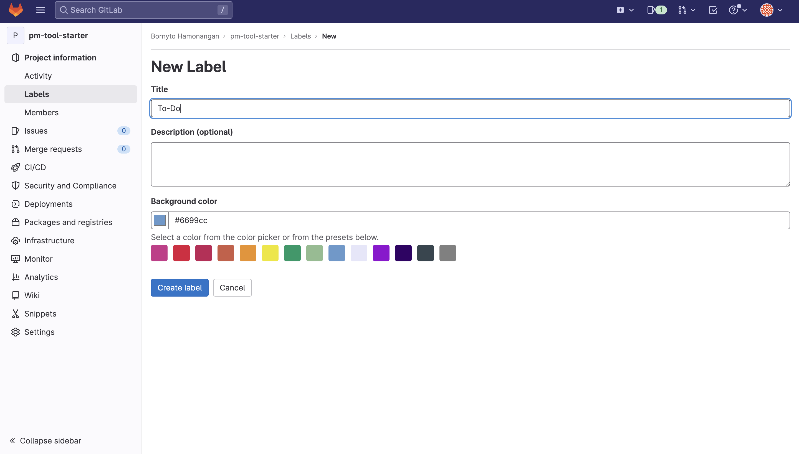Expand the create new dropdown chevron

pos(631,10)
